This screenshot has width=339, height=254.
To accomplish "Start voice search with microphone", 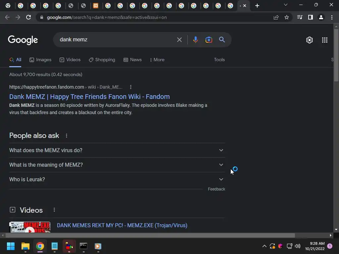I will (x=195, y=40).
